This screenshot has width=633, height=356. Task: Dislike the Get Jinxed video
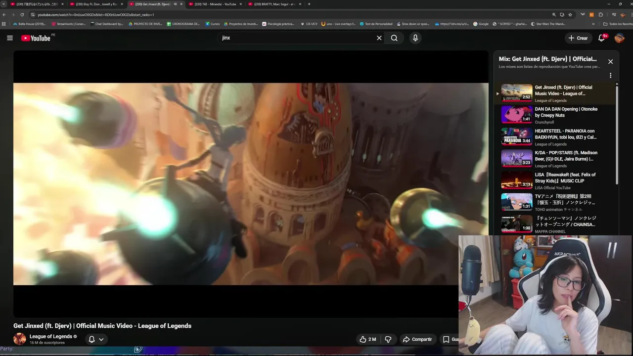click(x=388, y=339)
